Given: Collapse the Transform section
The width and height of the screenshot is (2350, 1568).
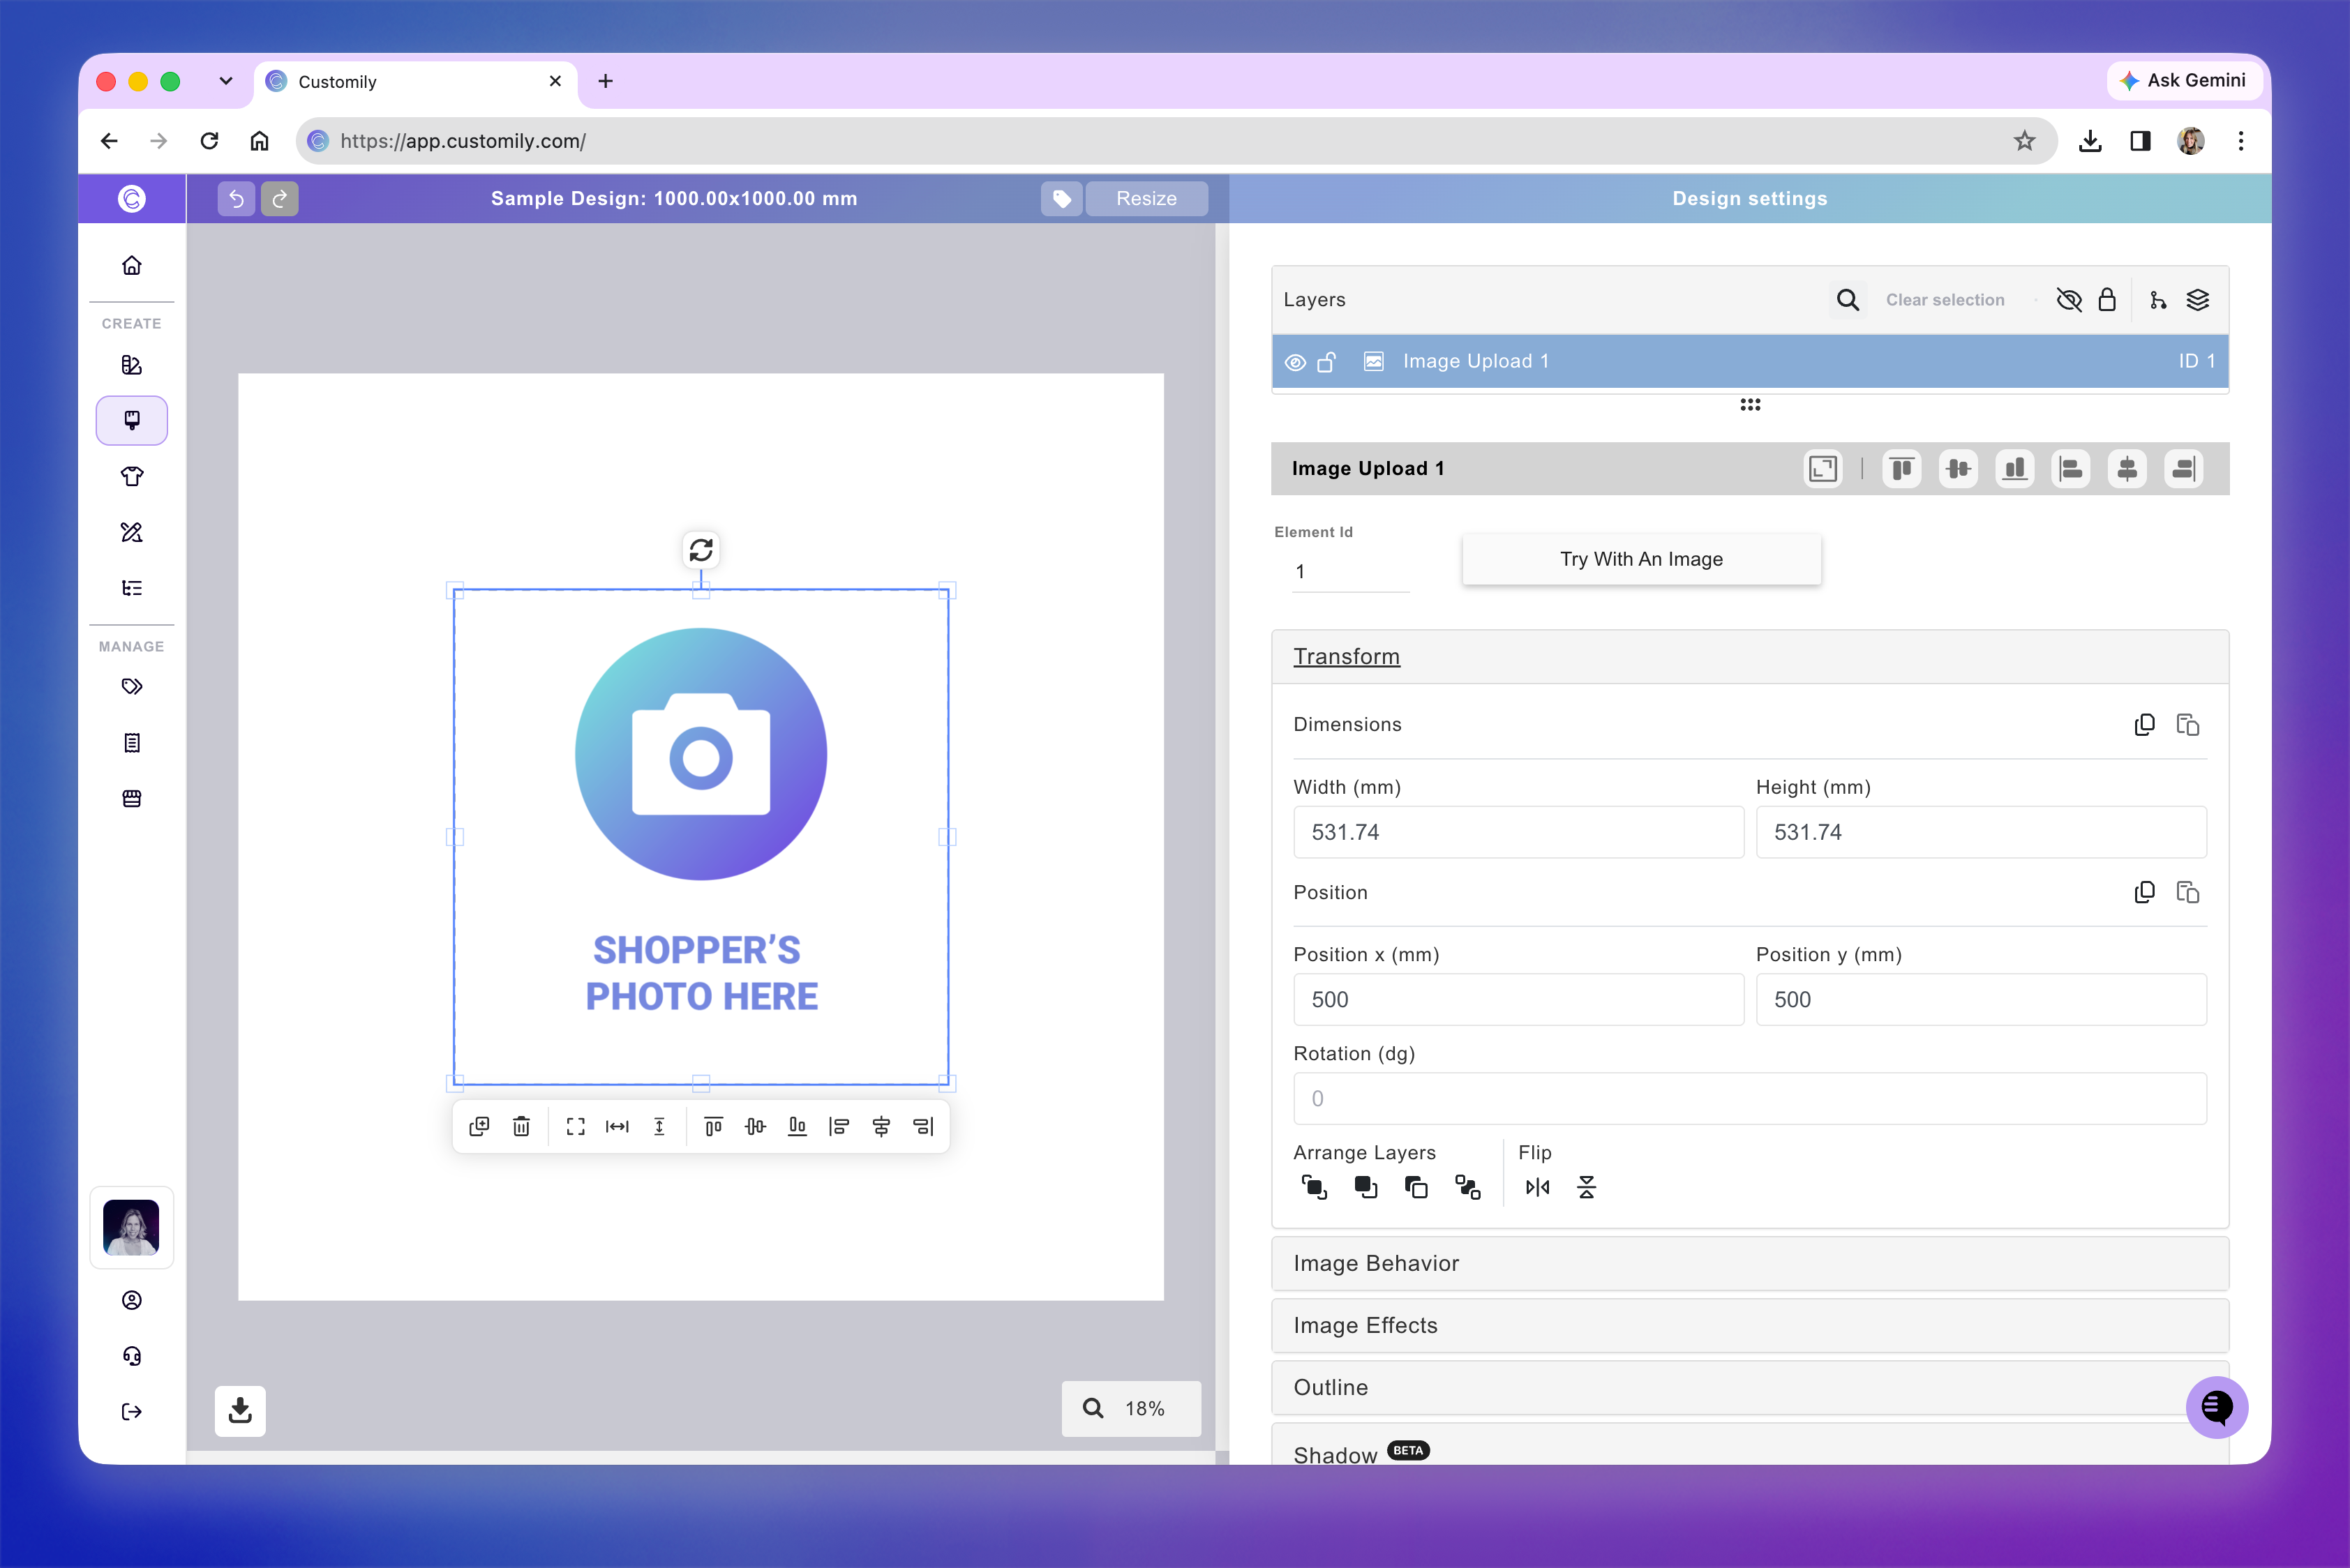Looking at the screenshot, I should coord(1750,657).
